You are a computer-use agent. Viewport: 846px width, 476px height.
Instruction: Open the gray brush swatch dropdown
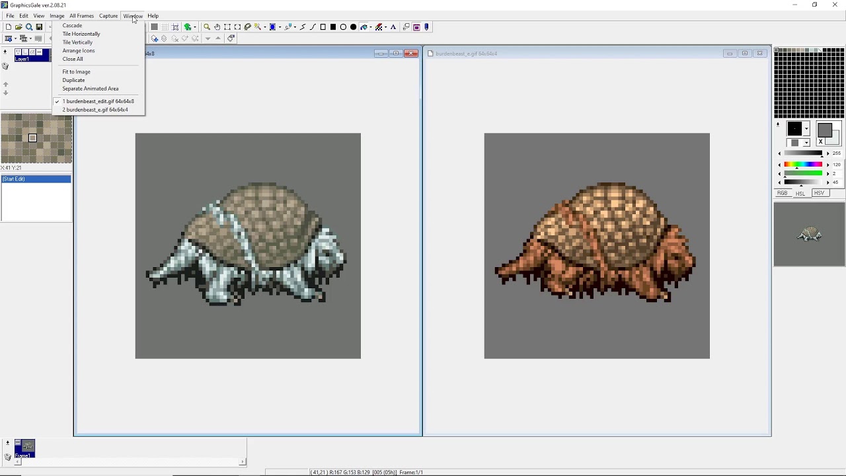point(806,143)
